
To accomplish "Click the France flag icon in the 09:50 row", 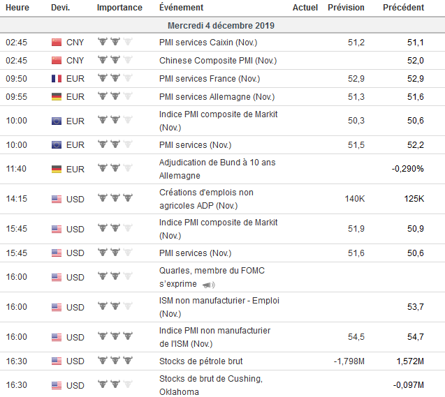I will point(57,79).
